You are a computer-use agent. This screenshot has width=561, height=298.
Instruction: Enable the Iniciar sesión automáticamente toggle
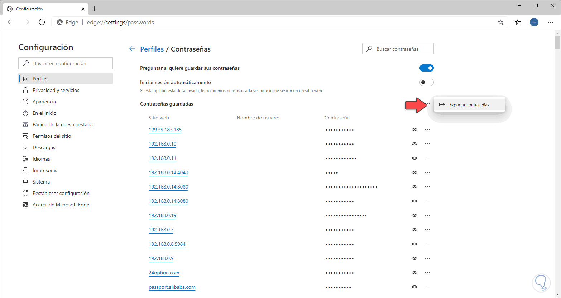tap(426, 82)
